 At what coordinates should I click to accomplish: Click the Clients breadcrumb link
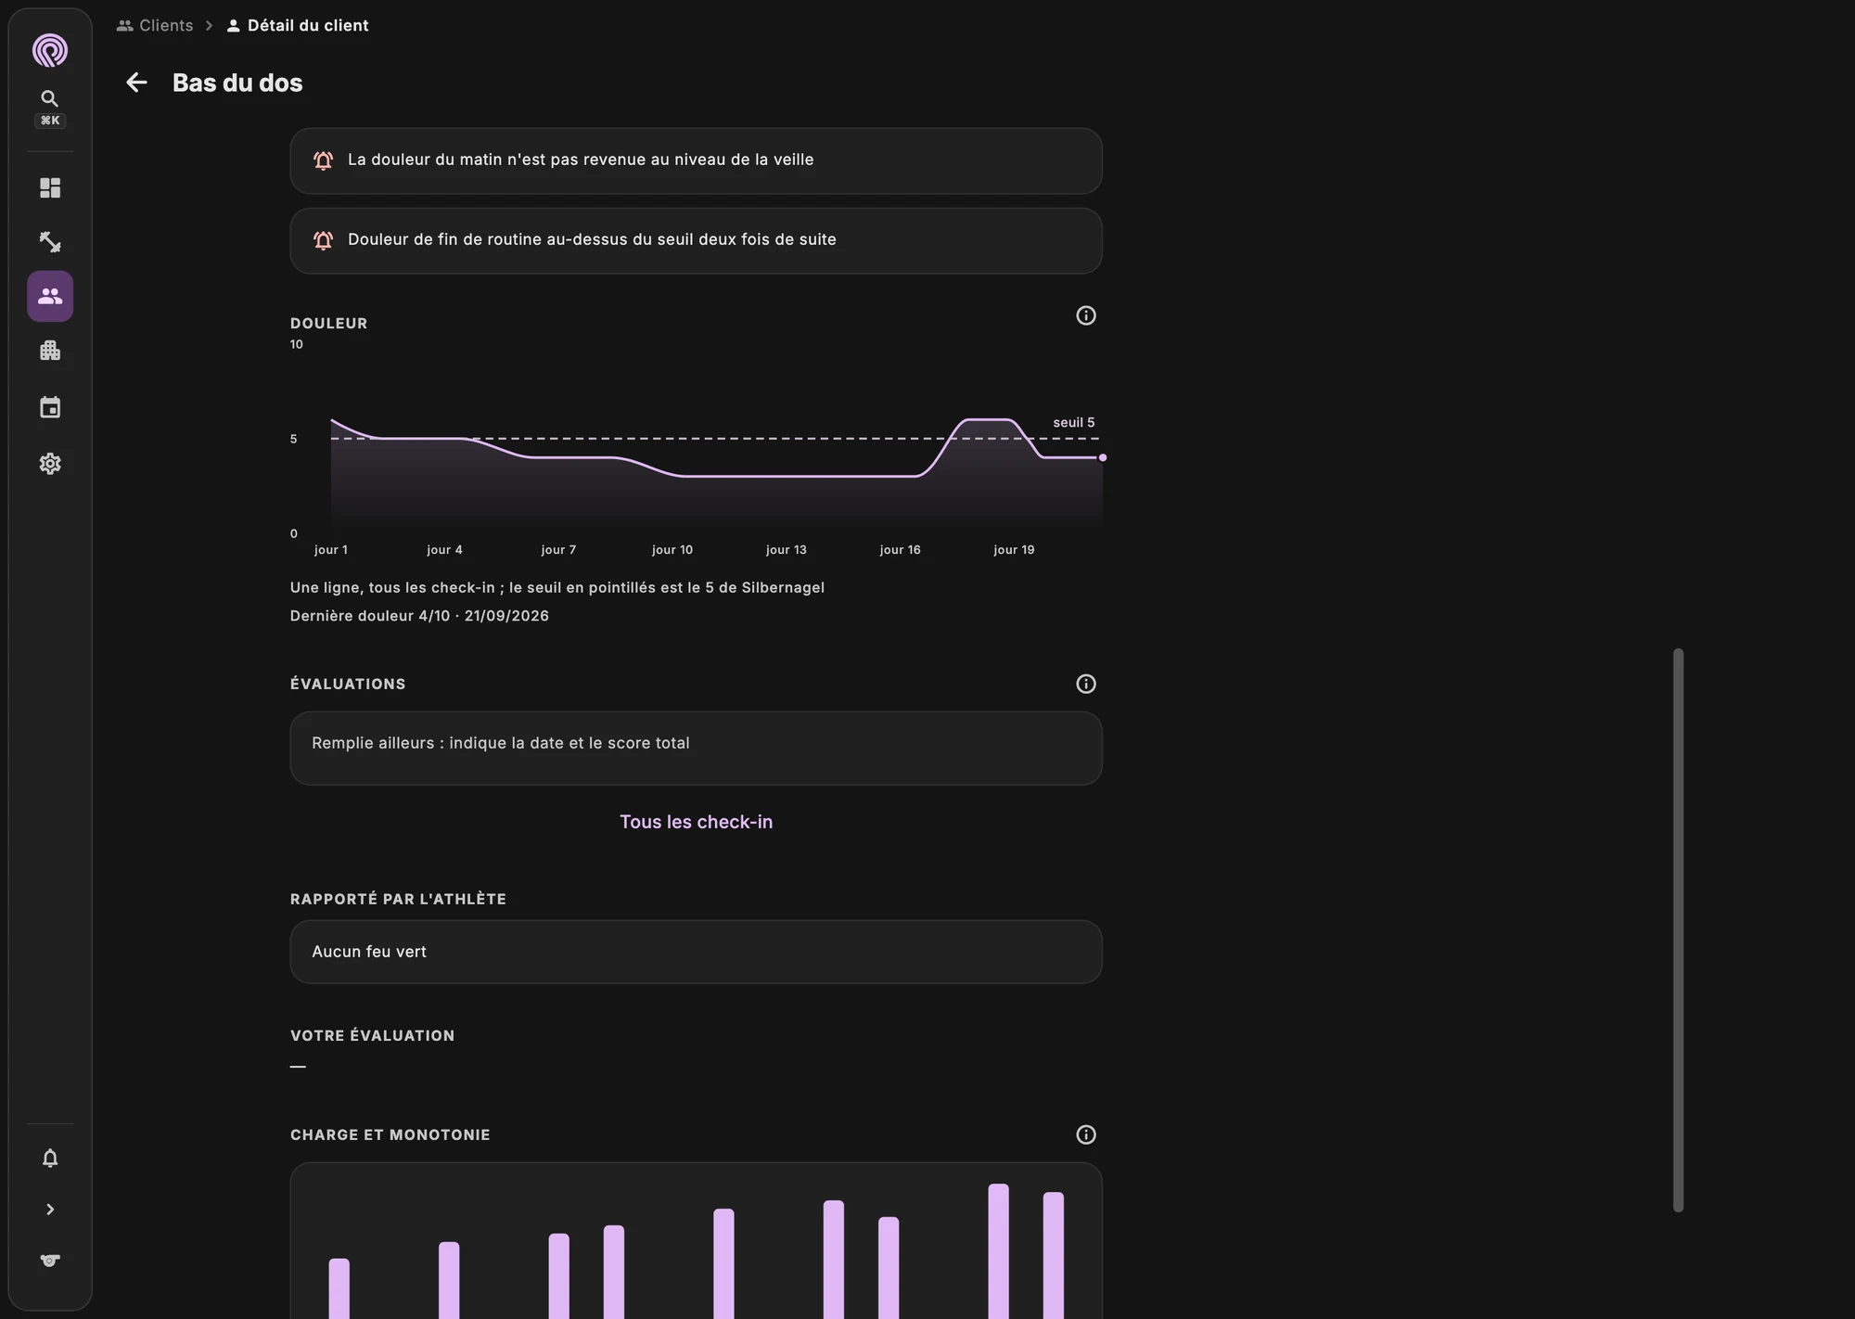click(155, 26)
